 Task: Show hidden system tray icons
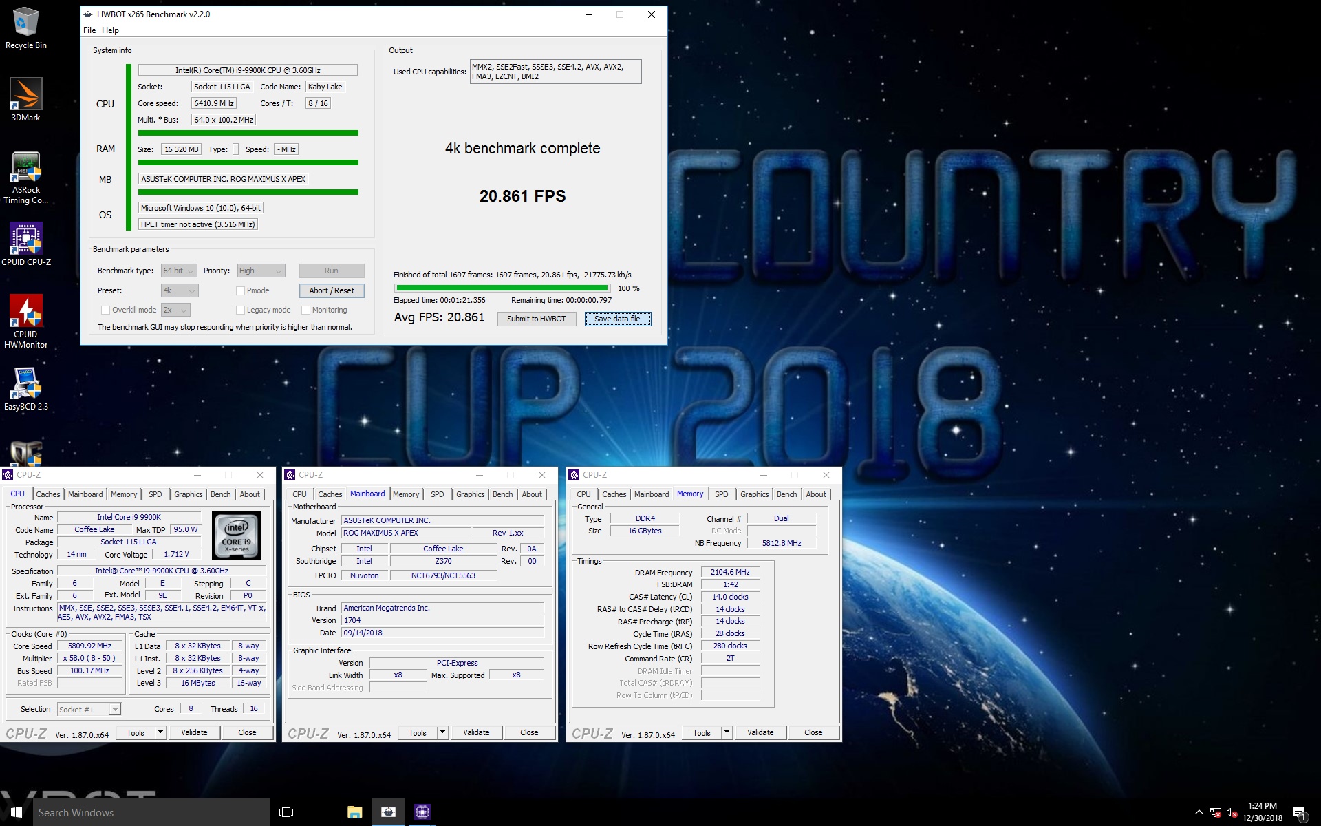tap(1199, 812)
